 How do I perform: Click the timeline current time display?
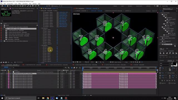click(6, 67)
